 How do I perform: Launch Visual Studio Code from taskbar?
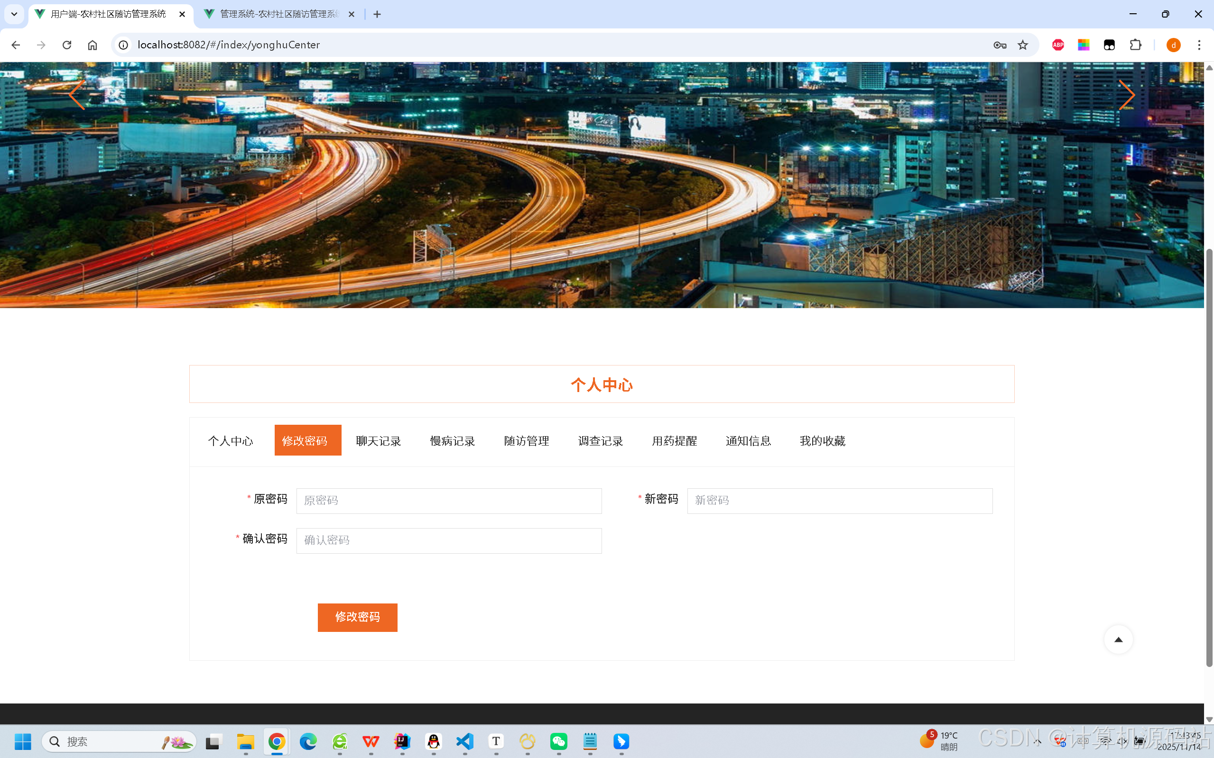[465, 741]
